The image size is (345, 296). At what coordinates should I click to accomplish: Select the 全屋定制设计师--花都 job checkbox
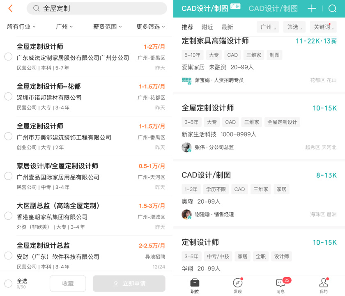click(8, 96)
